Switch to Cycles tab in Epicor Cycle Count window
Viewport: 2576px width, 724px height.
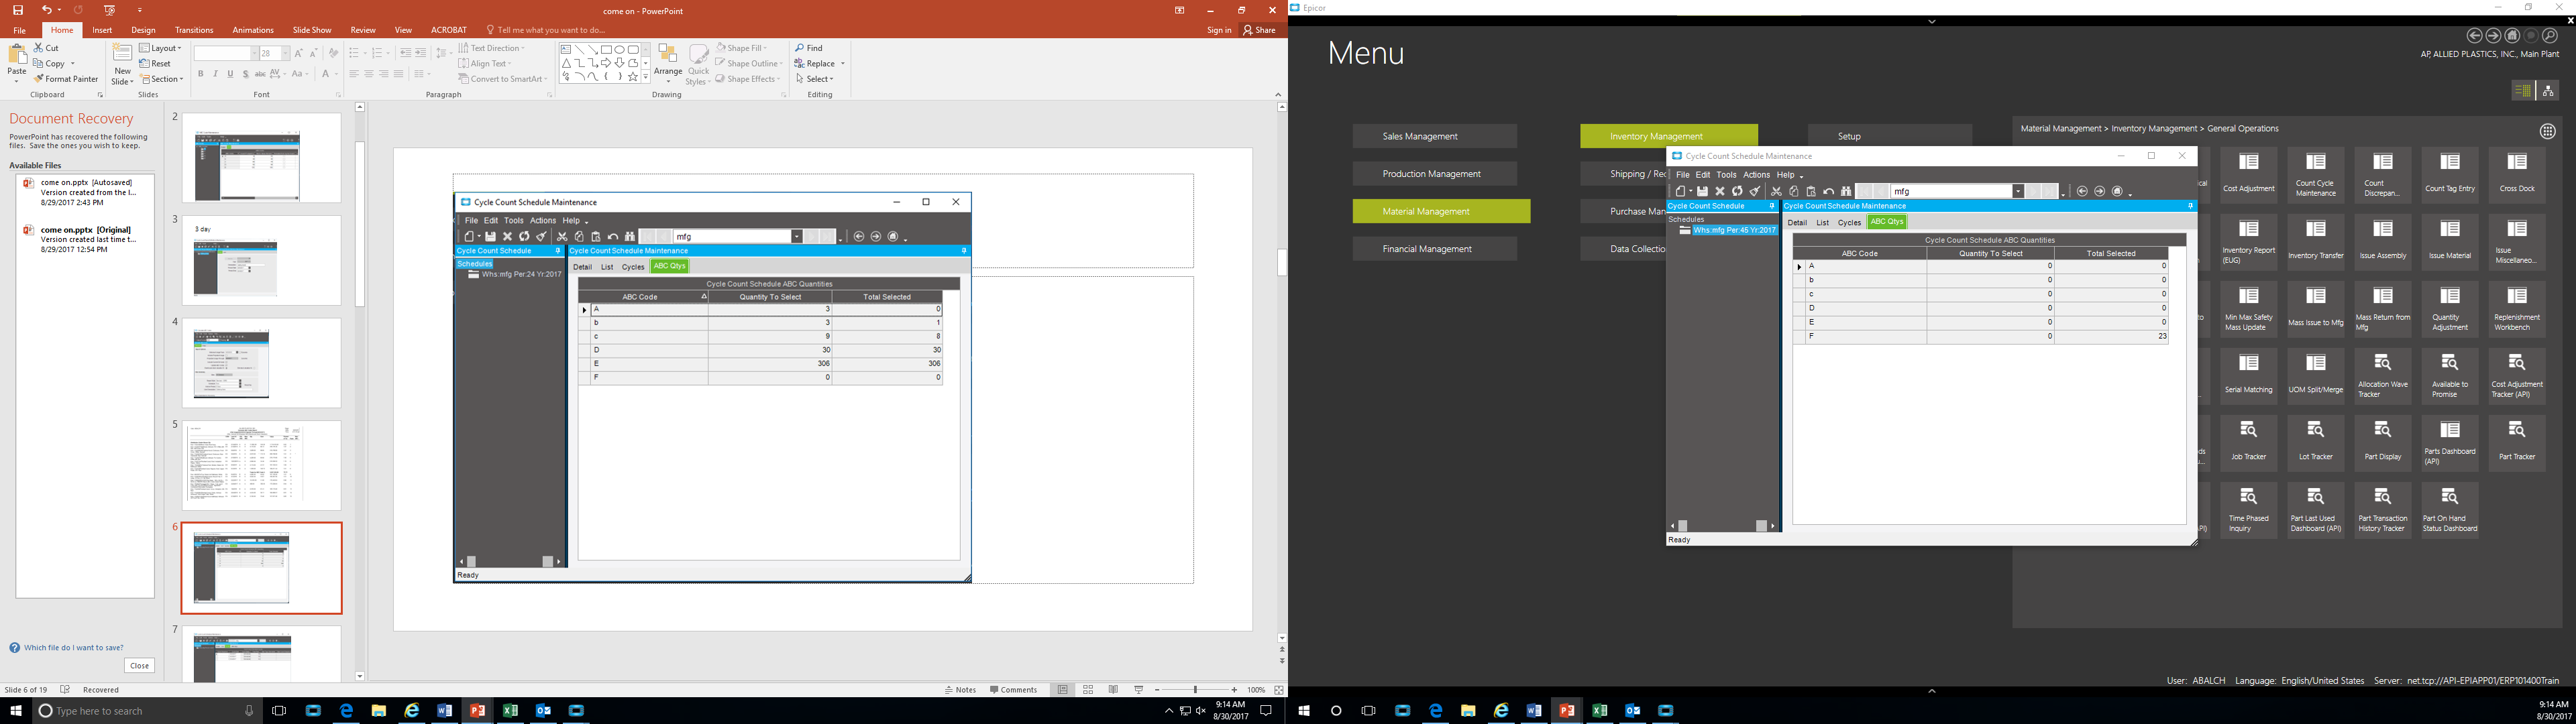click(x=1849, y=223)
